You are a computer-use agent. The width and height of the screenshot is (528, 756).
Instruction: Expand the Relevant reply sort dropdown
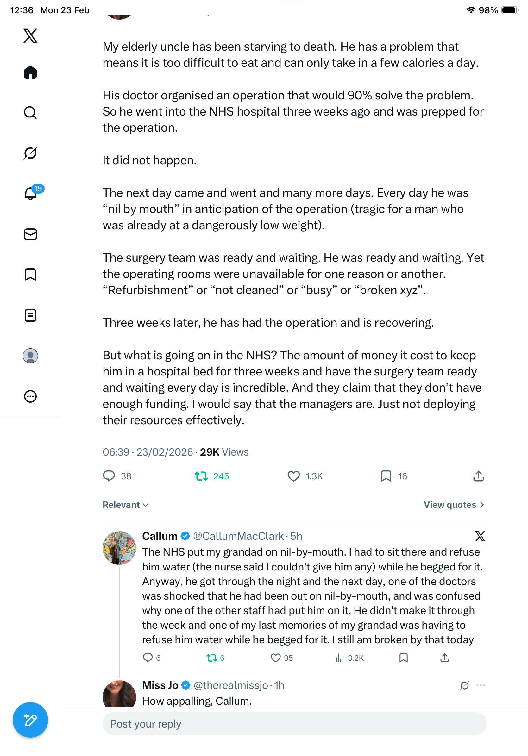(x=126, y=505)
